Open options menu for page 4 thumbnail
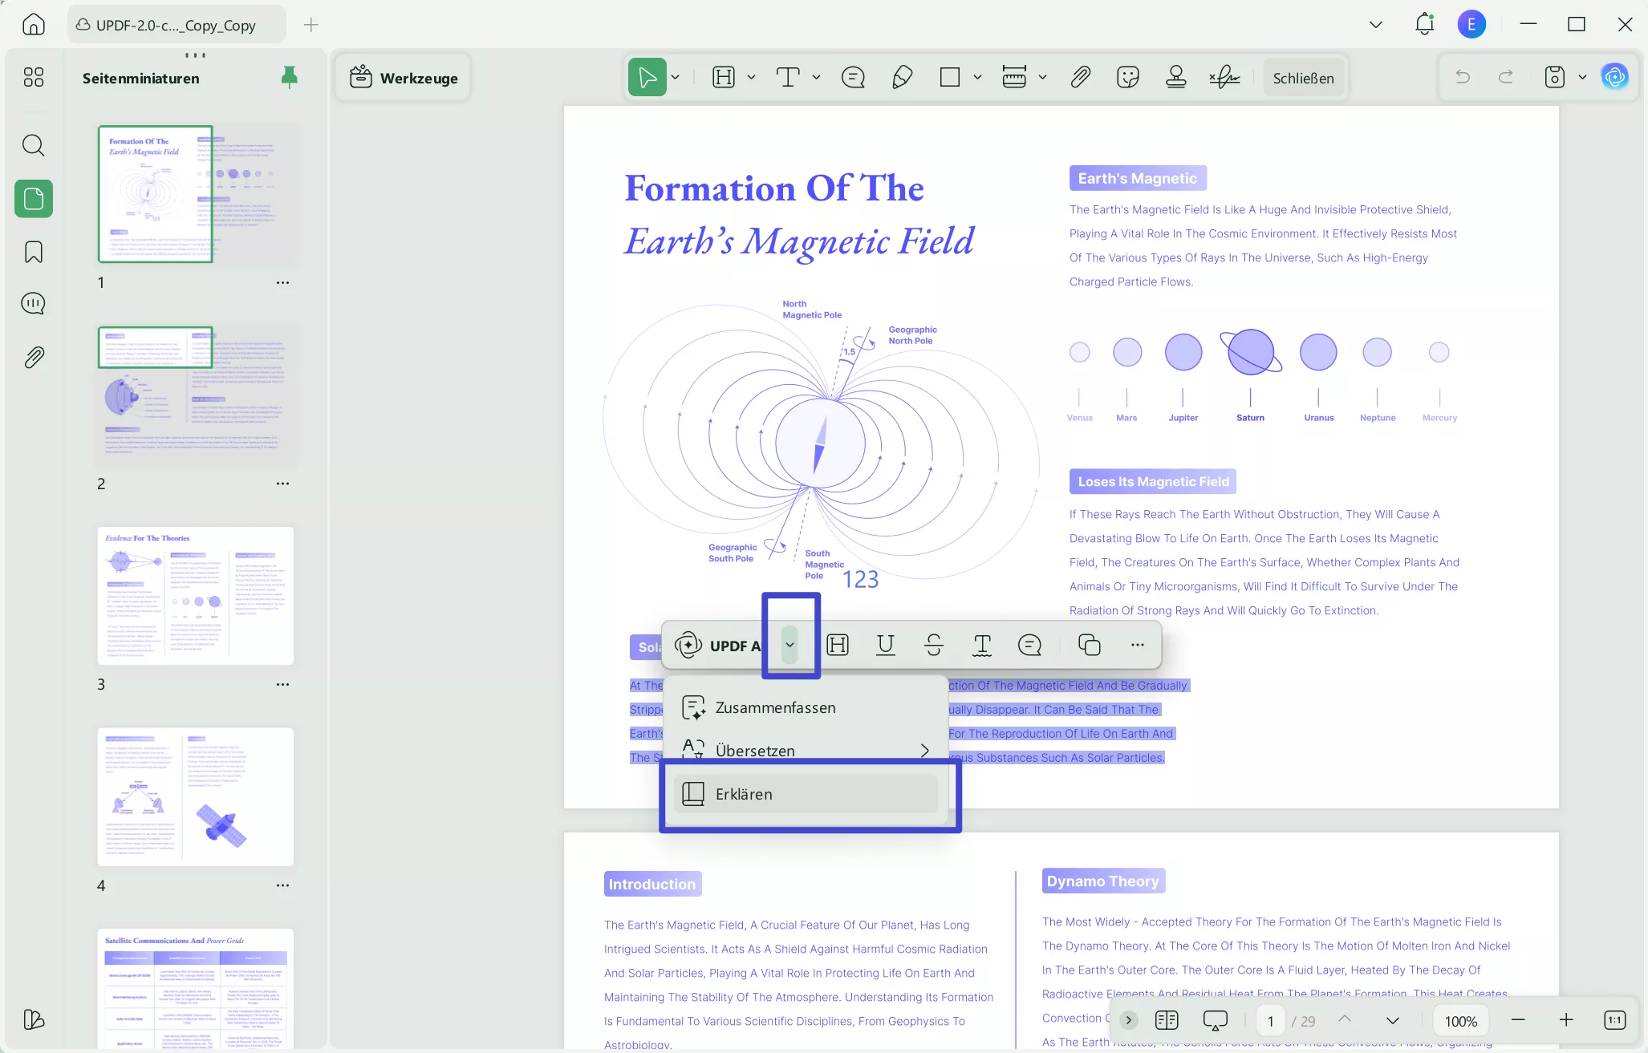Viewport: 1648px width, 1053px height. pos(282,885)
